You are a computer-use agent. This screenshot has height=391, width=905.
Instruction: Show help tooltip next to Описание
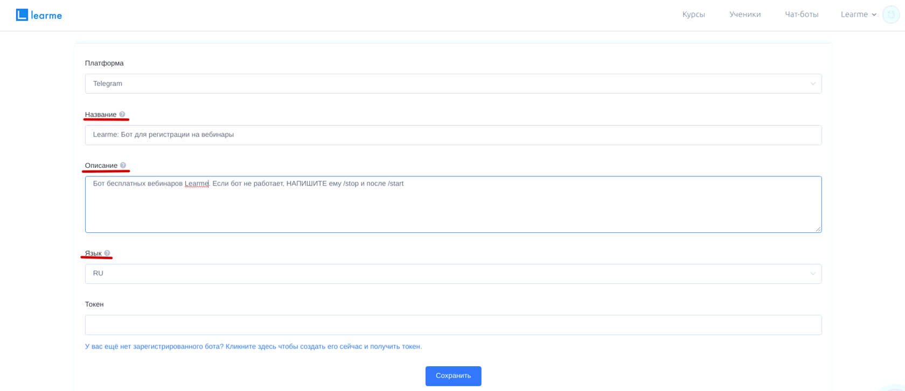click(123, 165)
